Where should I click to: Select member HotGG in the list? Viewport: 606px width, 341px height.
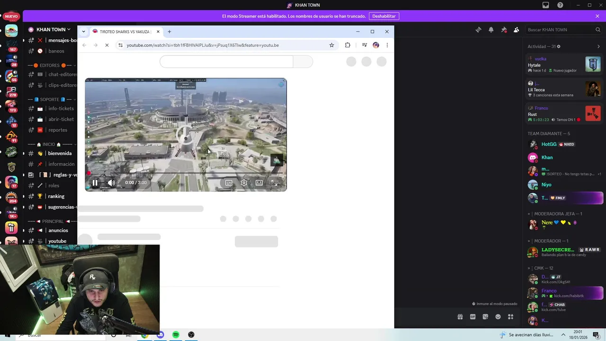(565, 144)
